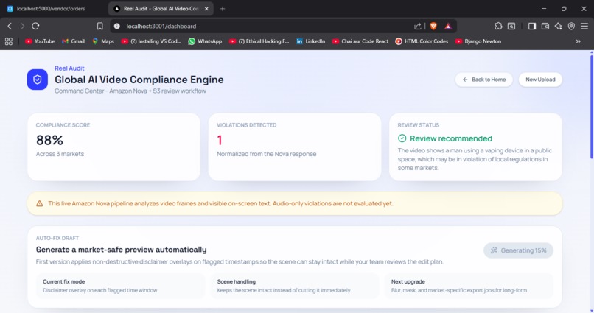Screen dimensions: 594x313
Task: Click the share page icon
Action: [417, 26]
